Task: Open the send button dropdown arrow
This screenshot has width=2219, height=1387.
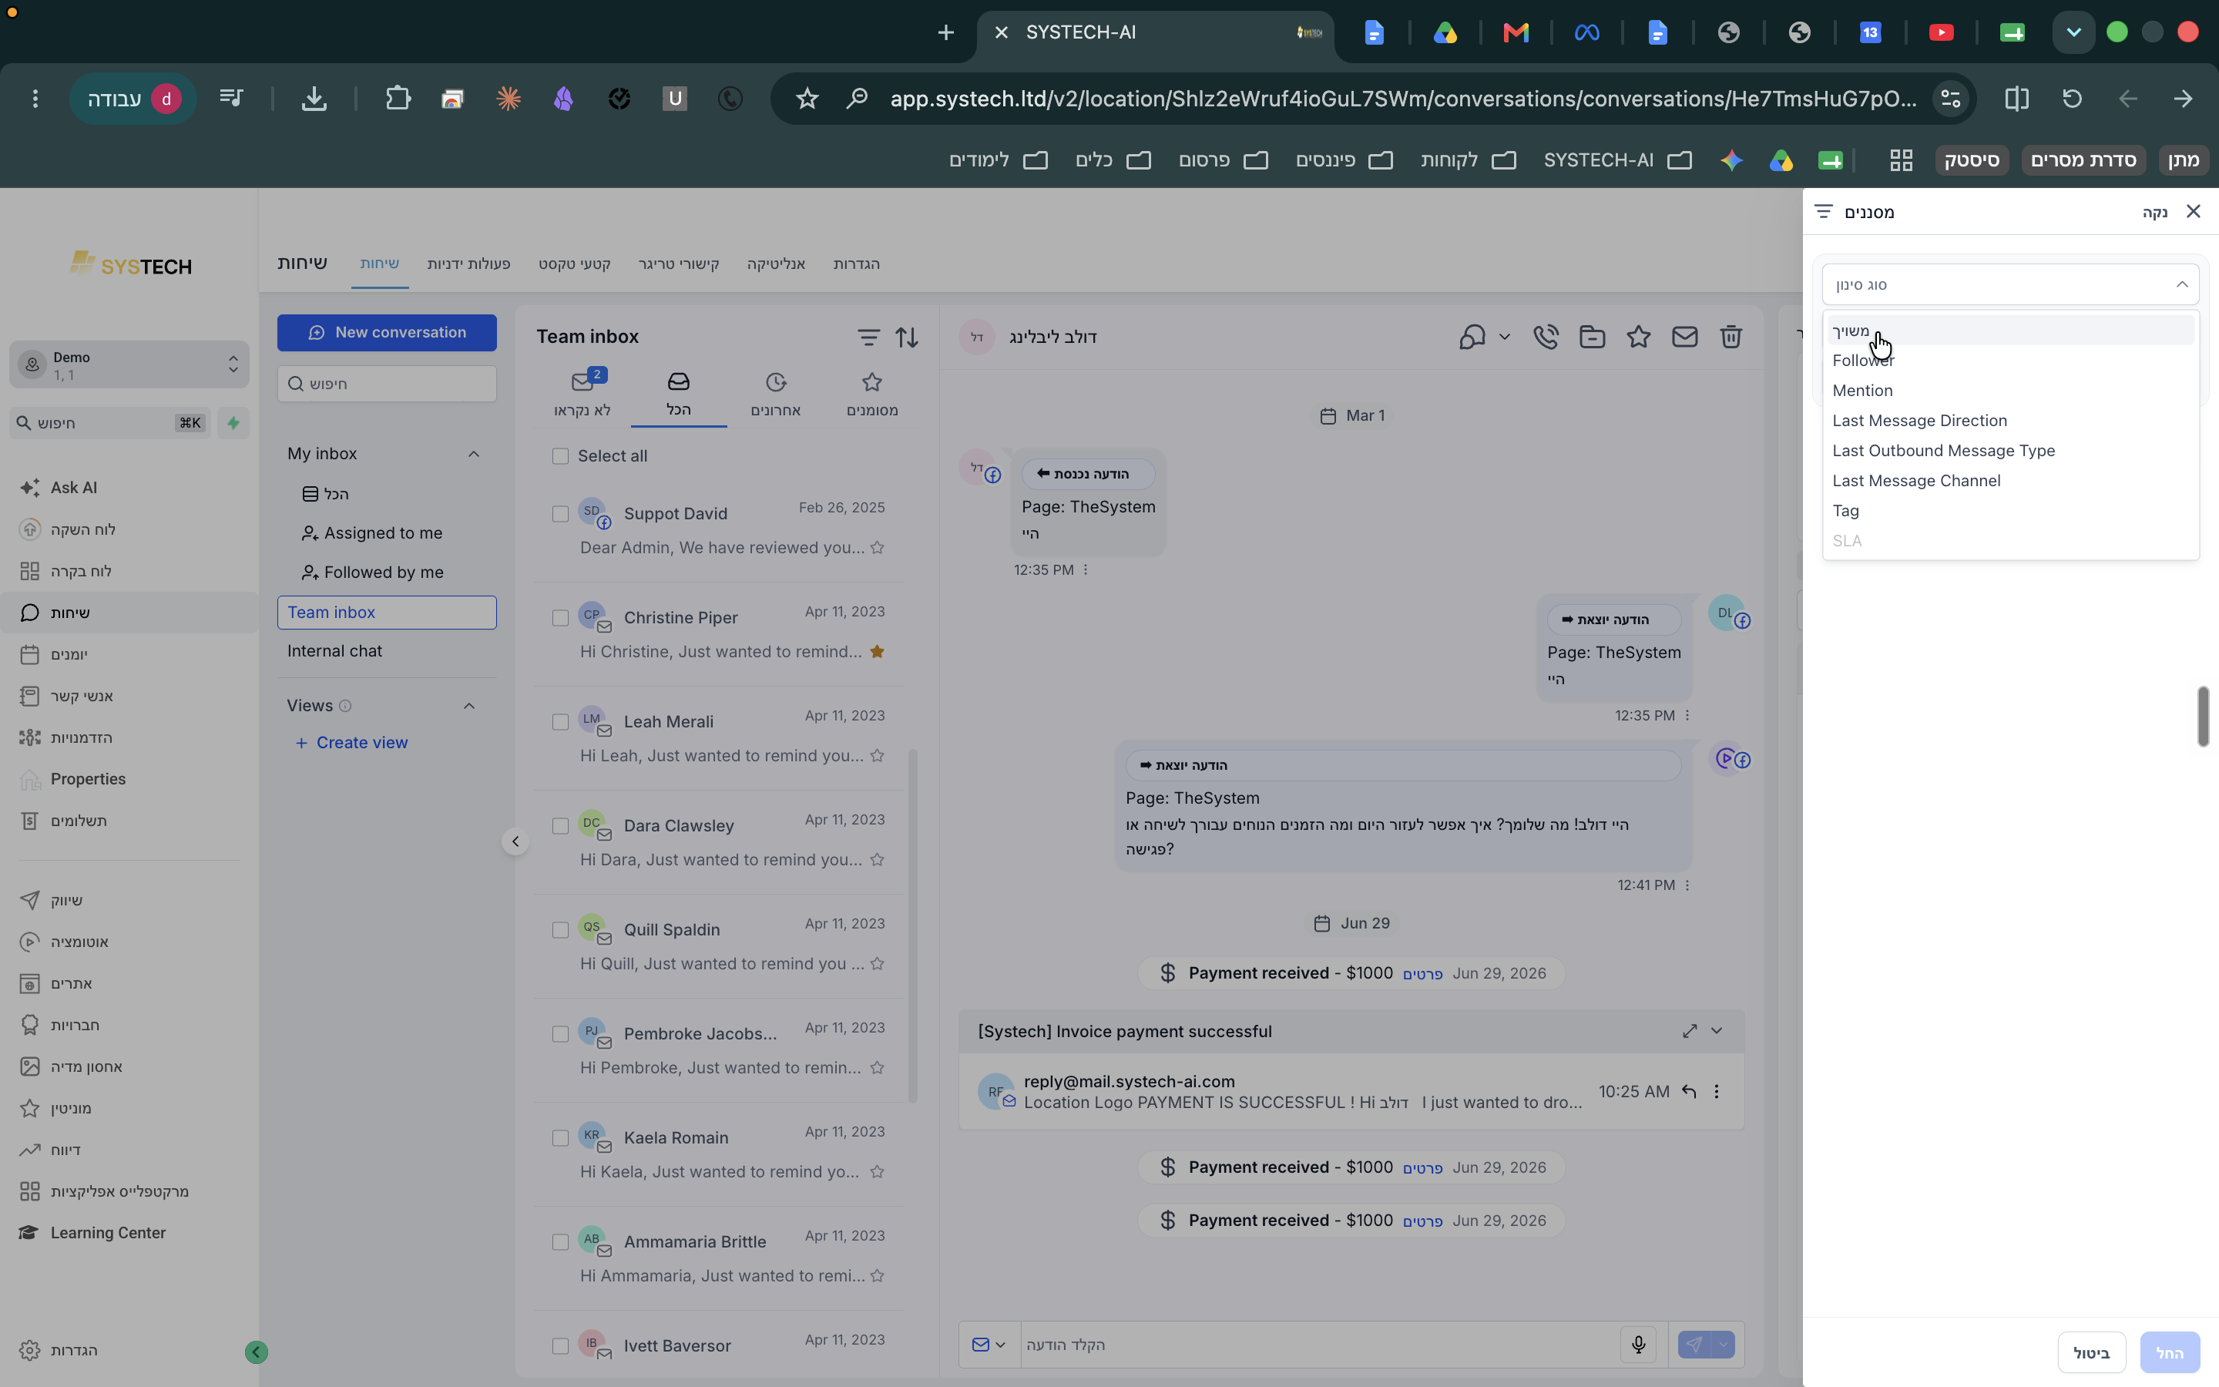Action: pos(1723,1345)
